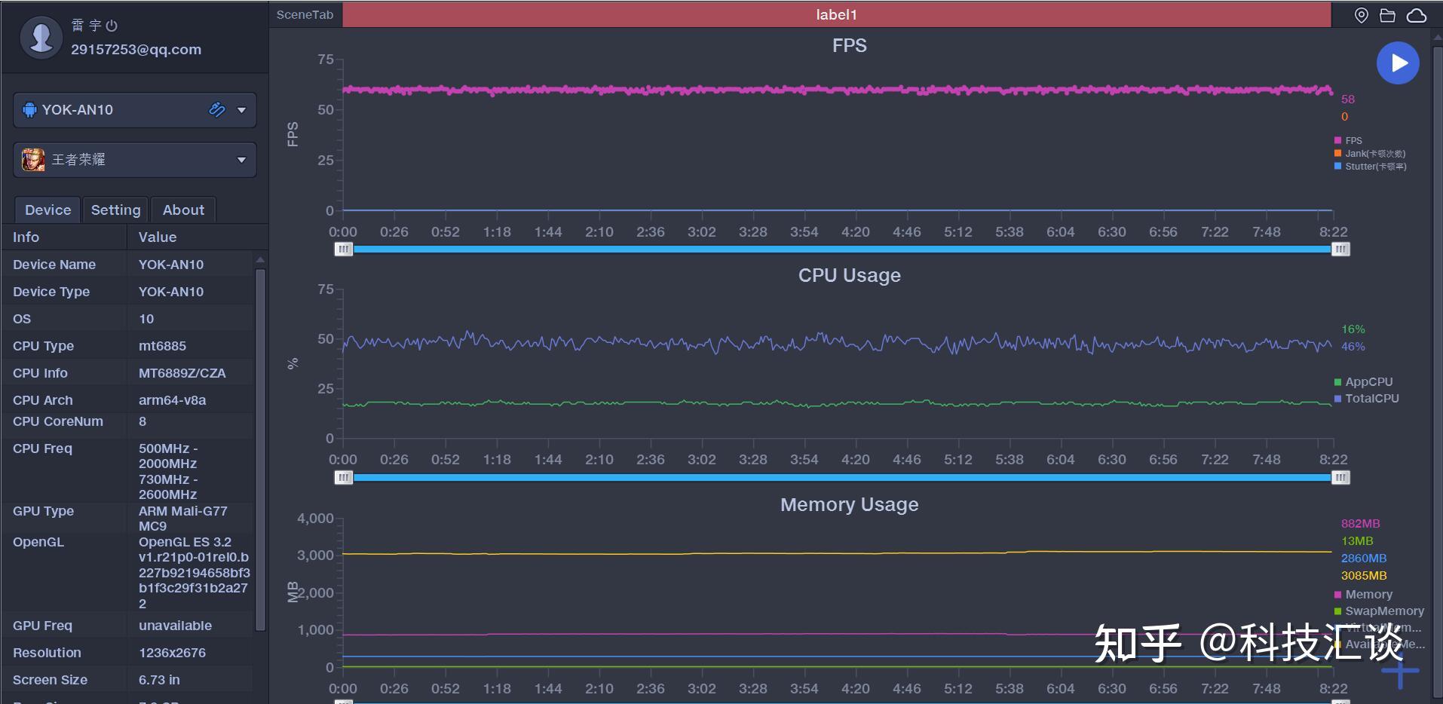Click the link icon beside YOK-AN10

tap(217, 109)
